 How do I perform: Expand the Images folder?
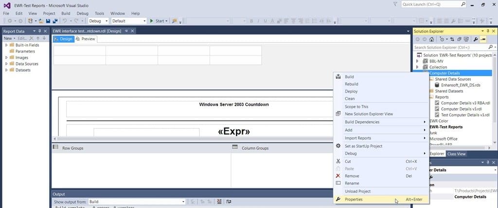[x=6, y=58]
